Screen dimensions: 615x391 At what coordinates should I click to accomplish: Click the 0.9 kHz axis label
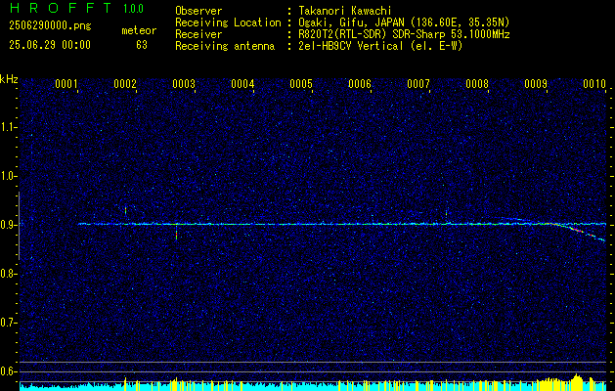point(8,225)
